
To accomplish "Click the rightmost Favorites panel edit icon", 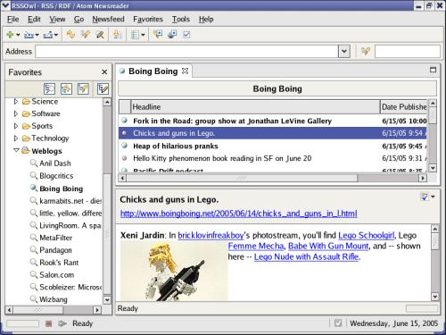I will (x=103, y=88).
